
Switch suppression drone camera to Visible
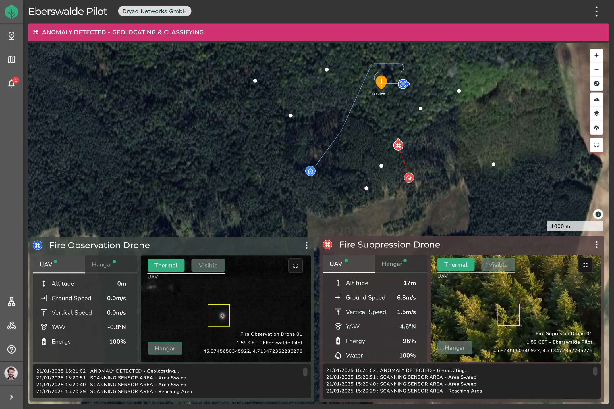pos(498,265)
